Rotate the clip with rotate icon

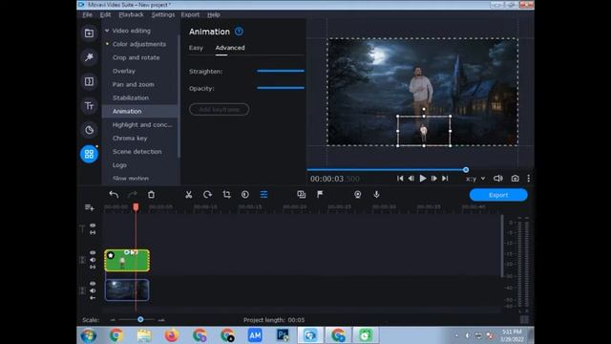pos(207,194)
